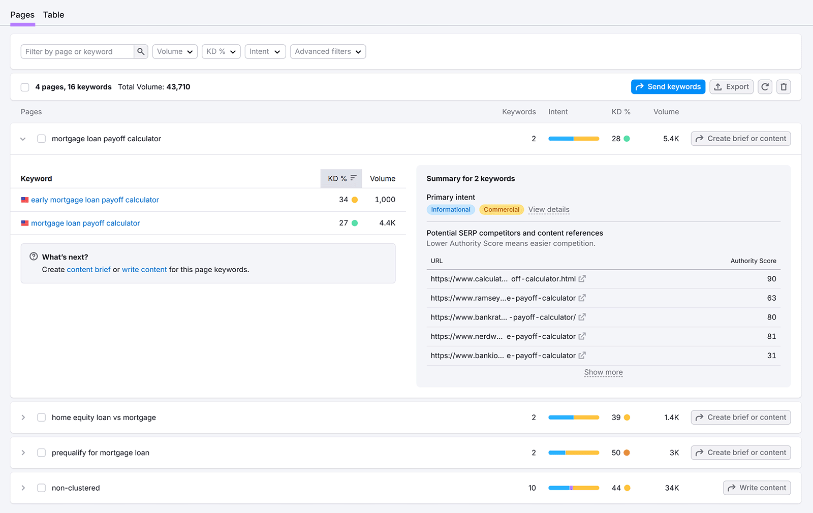Open the Intent filter dropdown
Image resolution: width=813 pixels, height=513 pixels.
coord(265,51)
